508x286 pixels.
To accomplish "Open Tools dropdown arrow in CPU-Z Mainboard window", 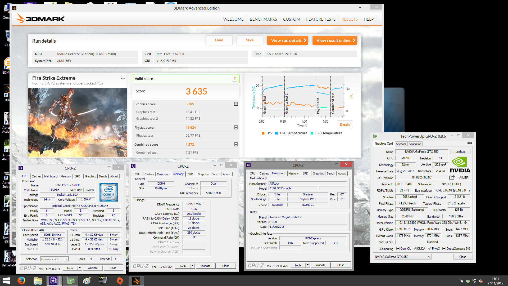I will (307, 265).
